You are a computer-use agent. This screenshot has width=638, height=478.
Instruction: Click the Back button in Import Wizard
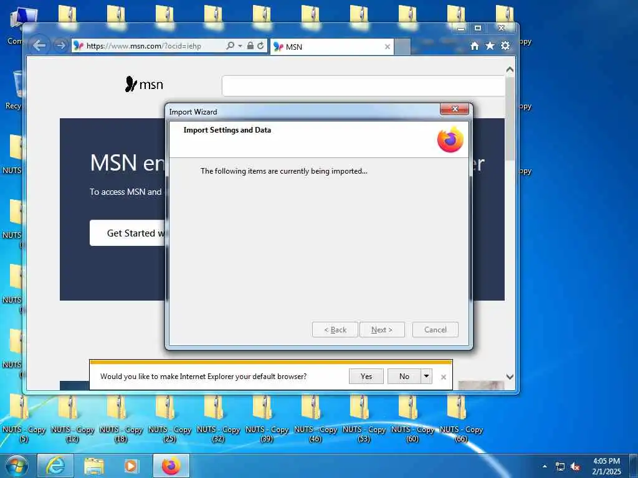coord(335,330)
